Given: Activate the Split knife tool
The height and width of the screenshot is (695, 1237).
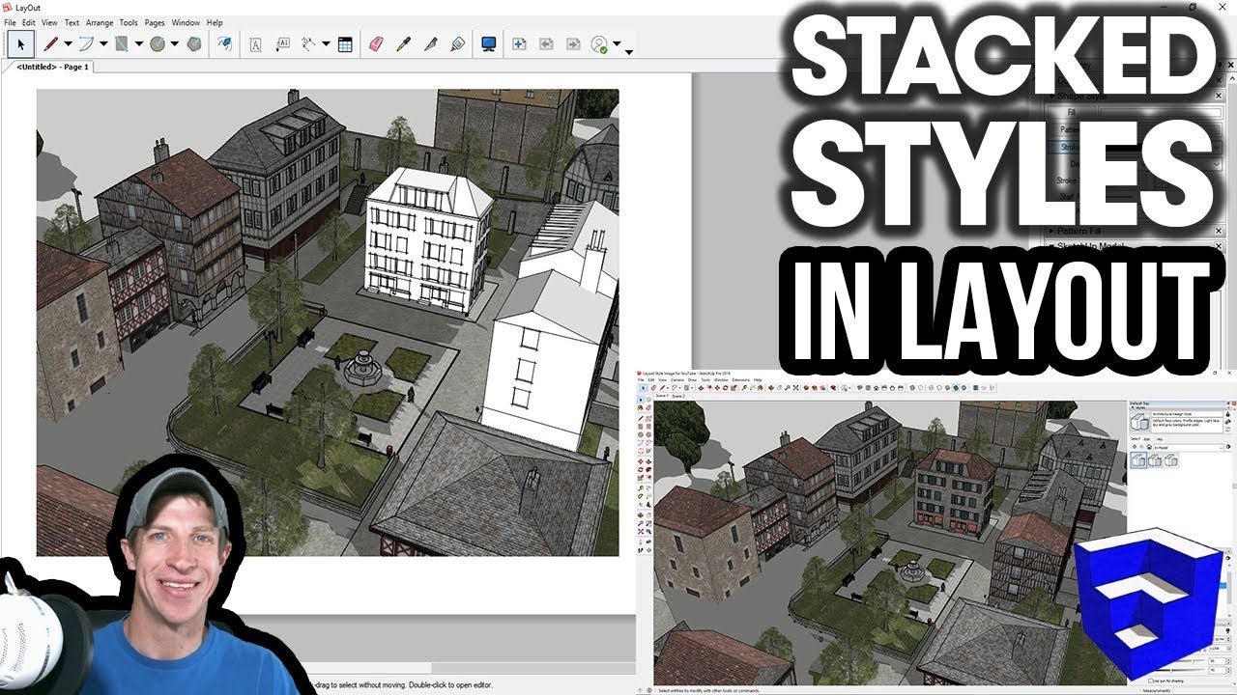Looking at the screenshot, I should (431, 43).
